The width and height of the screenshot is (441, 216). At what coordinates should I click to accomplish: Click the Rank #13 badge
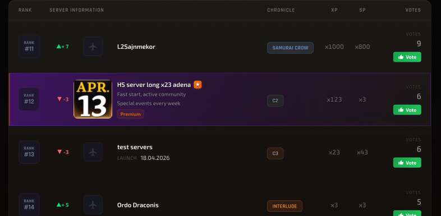click(29, 152)
